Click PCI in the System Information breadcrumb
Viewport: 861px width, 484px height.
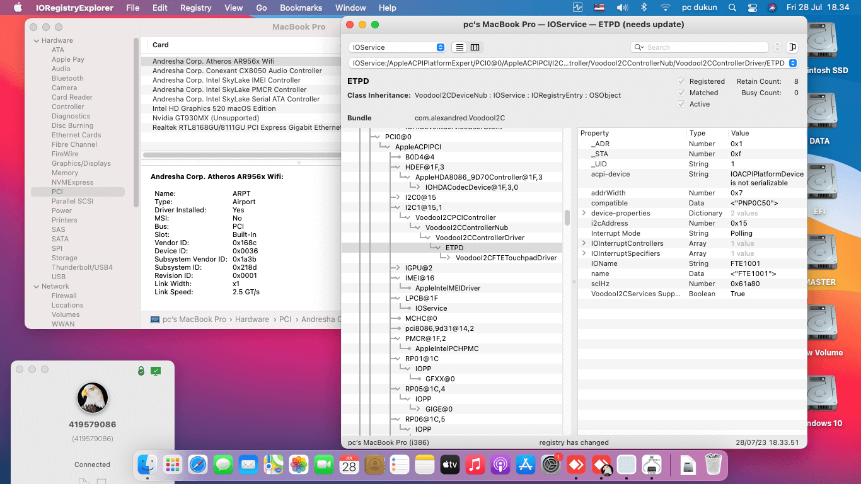(x=286, y=320)
